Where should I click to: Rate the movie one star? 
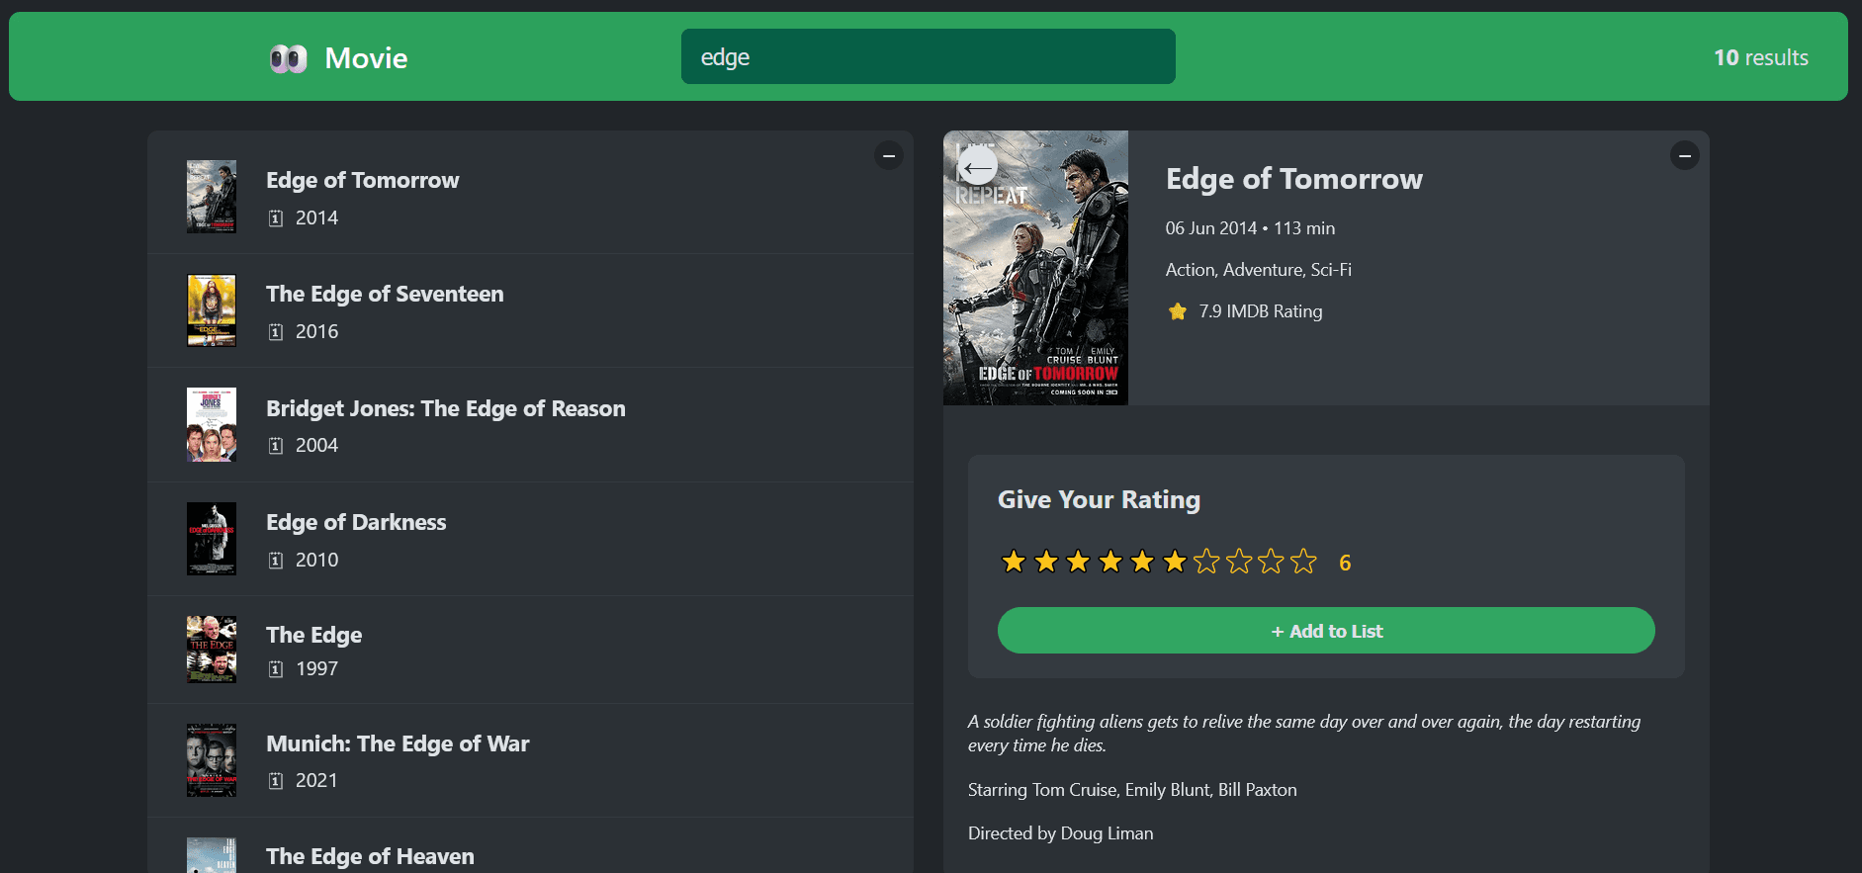coord(1014,562)
